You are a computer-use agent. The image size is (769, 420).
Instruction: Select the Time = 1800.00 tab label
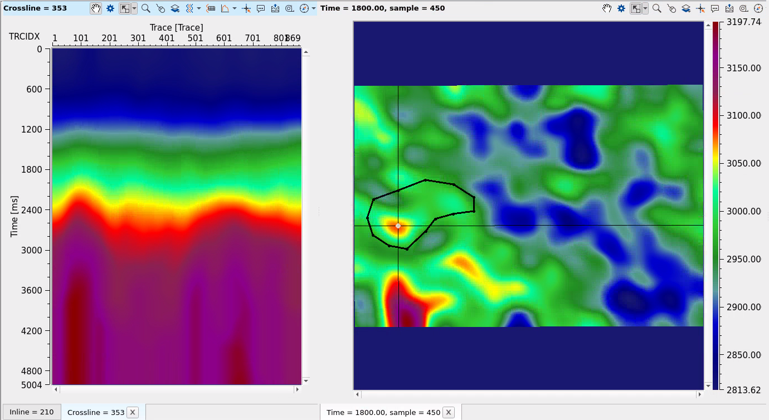point(383,412)
